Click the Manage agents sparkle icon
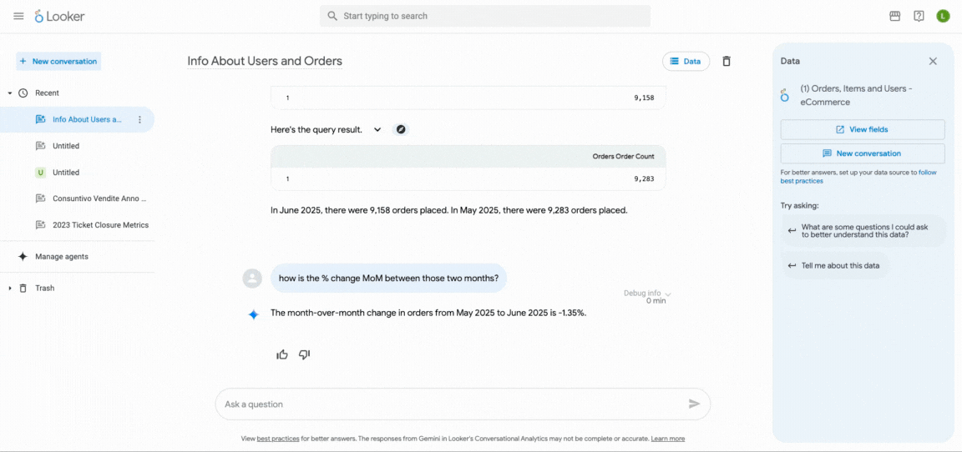The image size is (962, 452). click(x=23, y=257)
